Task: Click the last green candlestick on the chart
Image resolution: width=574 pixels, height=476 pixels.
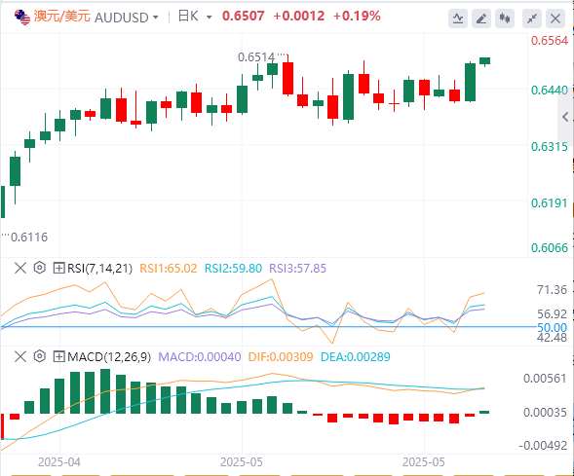Action: tap(485, 61)
